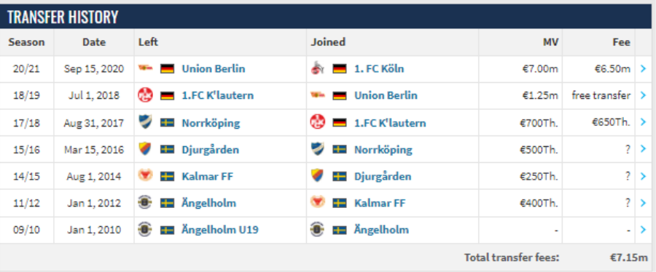
Task: Open Kalmar FF link in the Joined column
Action: pyautogui.click(x=380, y=203)
